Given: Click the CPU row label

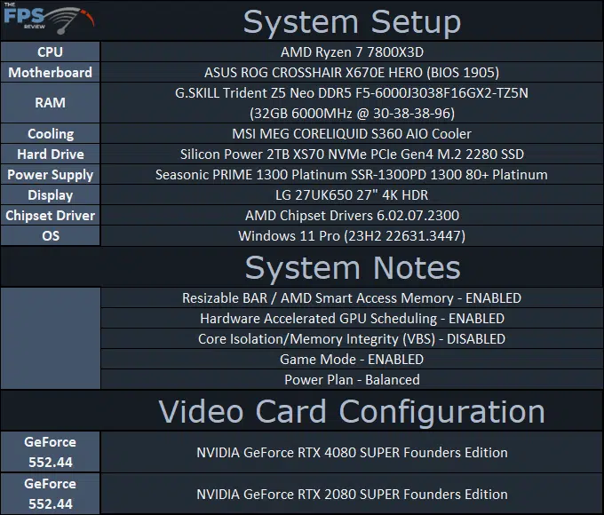Looking at the screenshot, I should click(50, 52).
